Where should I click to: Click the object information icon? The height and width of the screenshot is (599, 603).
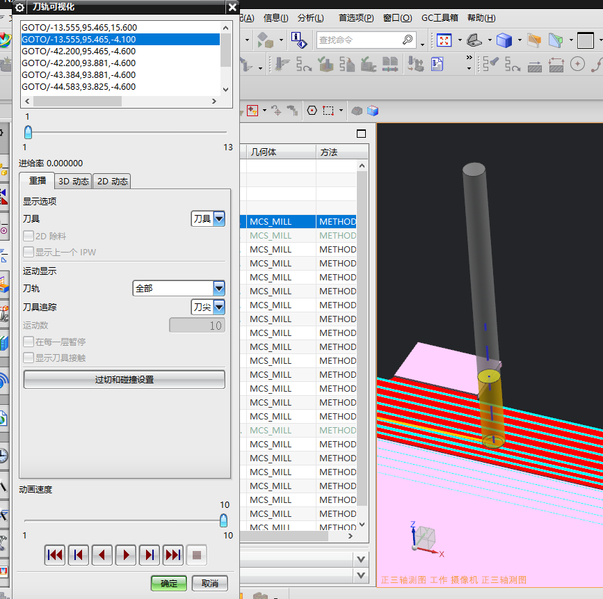[299, 40]
